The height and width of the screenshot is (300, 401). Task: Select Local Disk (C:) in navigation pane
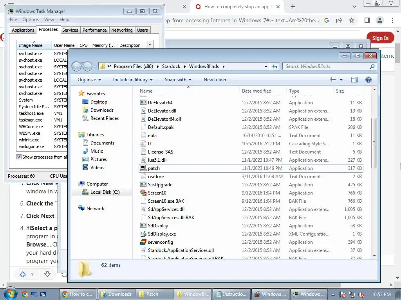click(101, 192)
